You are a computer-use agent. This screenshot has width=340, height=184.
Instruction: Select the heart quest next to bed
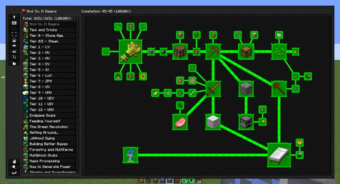pos(300,142)
